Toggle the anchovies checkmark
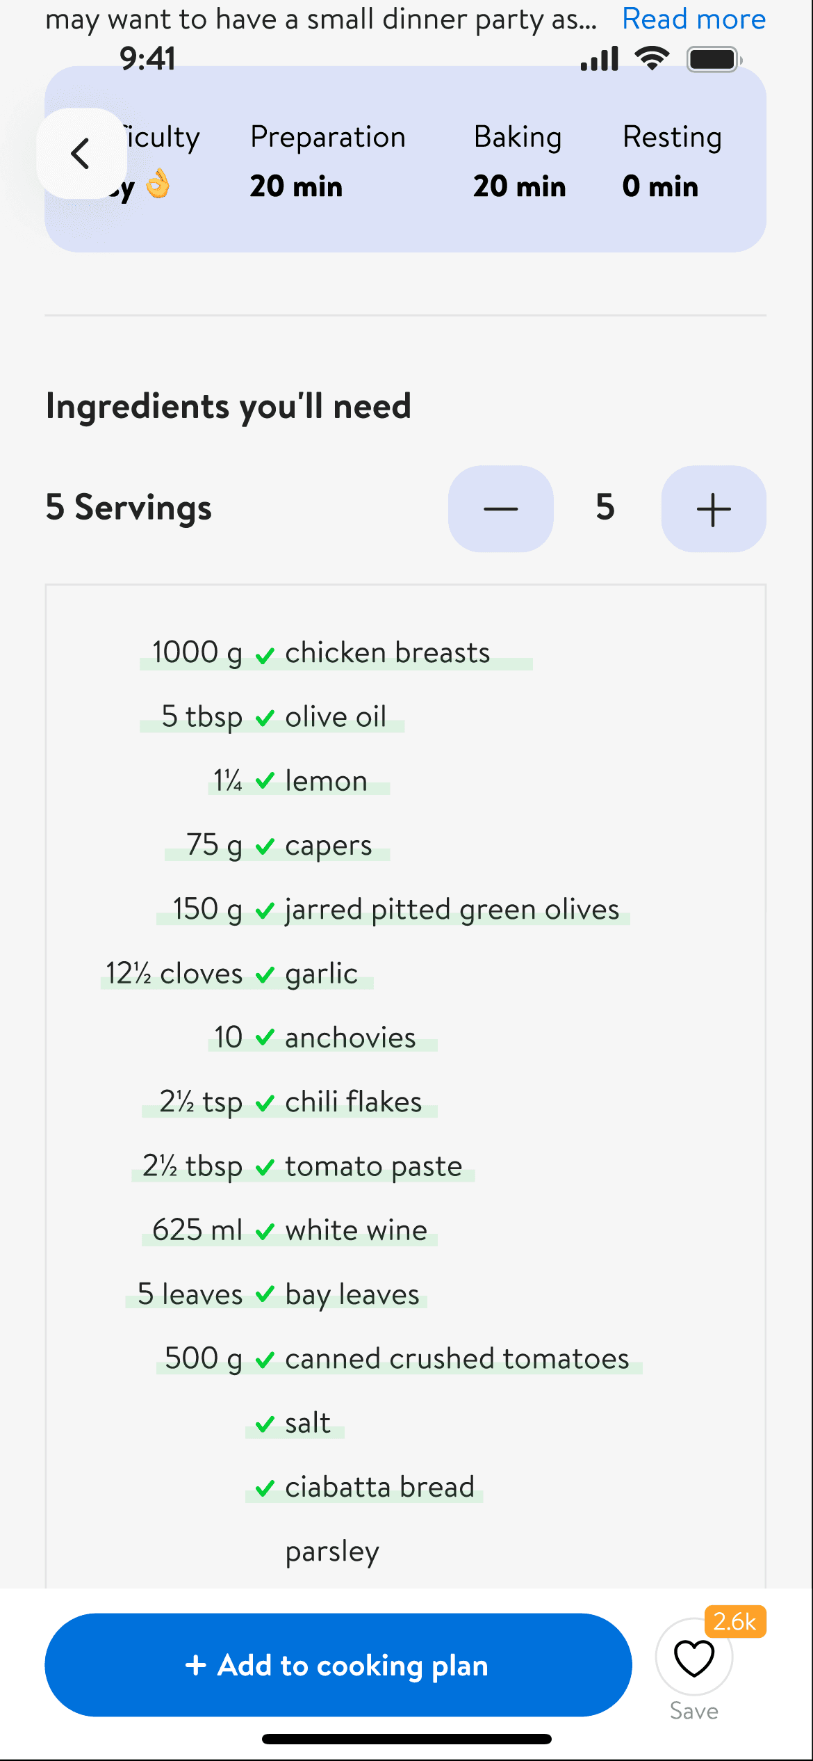813x1761 pixels. [265, 1038]
